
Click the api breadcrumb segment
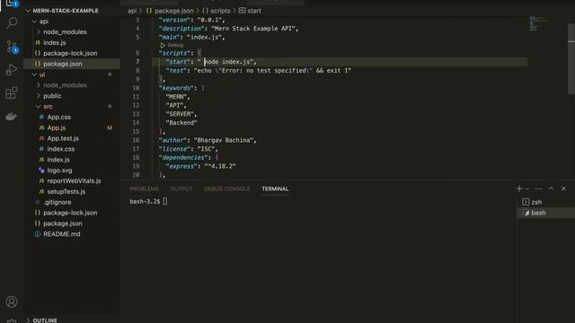[x=132, y=11]
